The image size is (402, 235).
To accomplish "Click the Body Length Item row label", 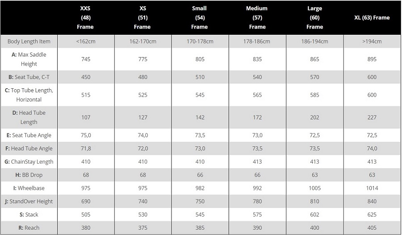I will click(x=29, y=41).
